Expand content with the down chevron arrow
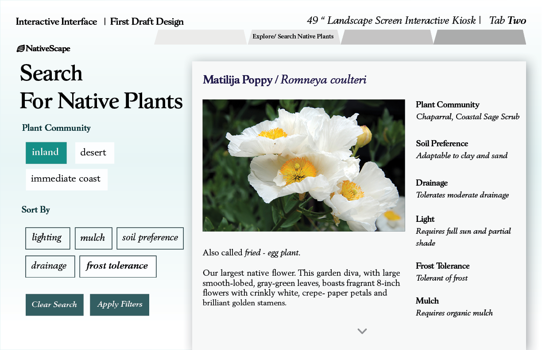 [x=362, y=331]
